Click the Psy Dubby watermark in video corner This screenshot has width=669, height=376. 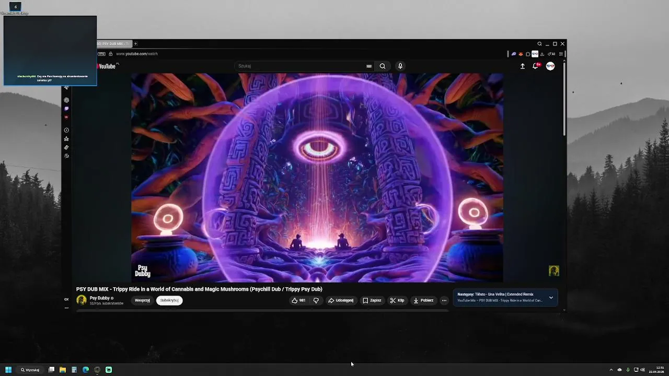coord(554,271)
